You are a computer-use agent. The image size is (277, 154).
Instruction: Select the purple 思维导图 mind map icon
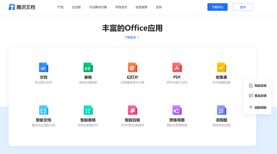(x=177, y=110)
